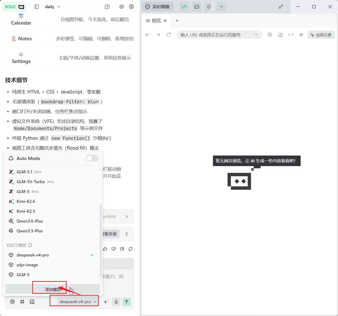Regenerate response with refresh icon
The width and height of the screenshot is (338, 316).
pos(131,249)
